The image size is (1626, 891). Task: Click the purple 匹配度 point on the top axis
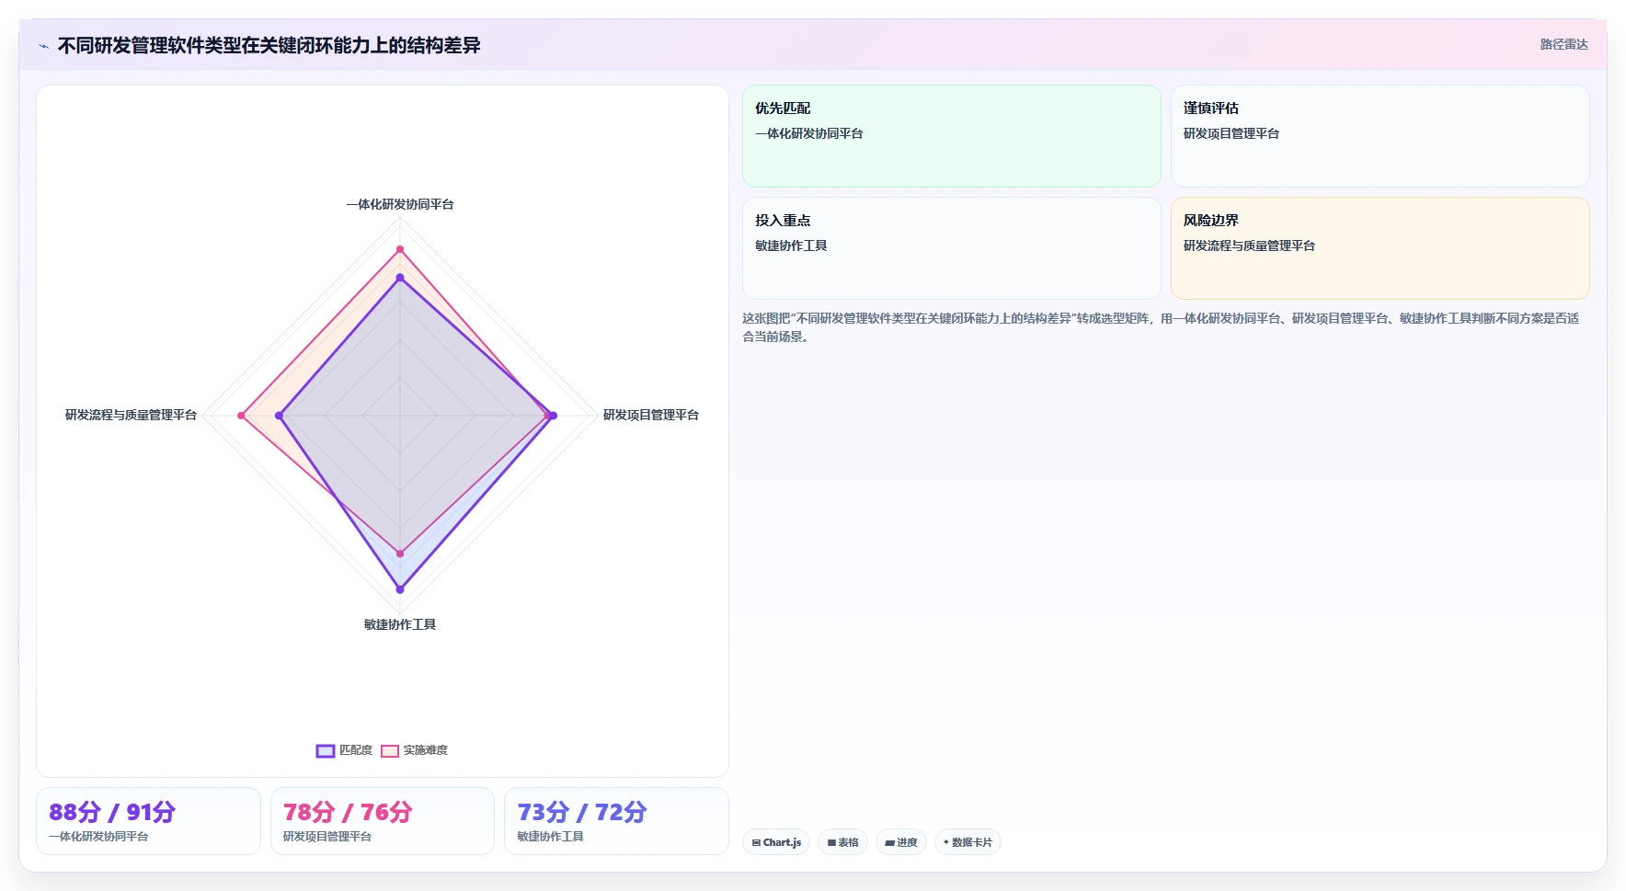(x=400, y=277)
